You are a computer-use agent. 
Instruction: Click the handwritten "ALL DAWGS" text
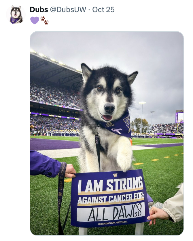[x=115, y=213]
